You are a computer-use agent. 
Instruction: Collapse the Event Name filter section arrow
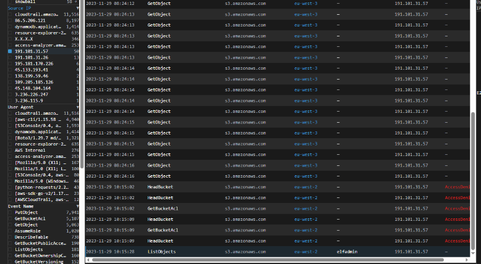[x=78, y=207]
